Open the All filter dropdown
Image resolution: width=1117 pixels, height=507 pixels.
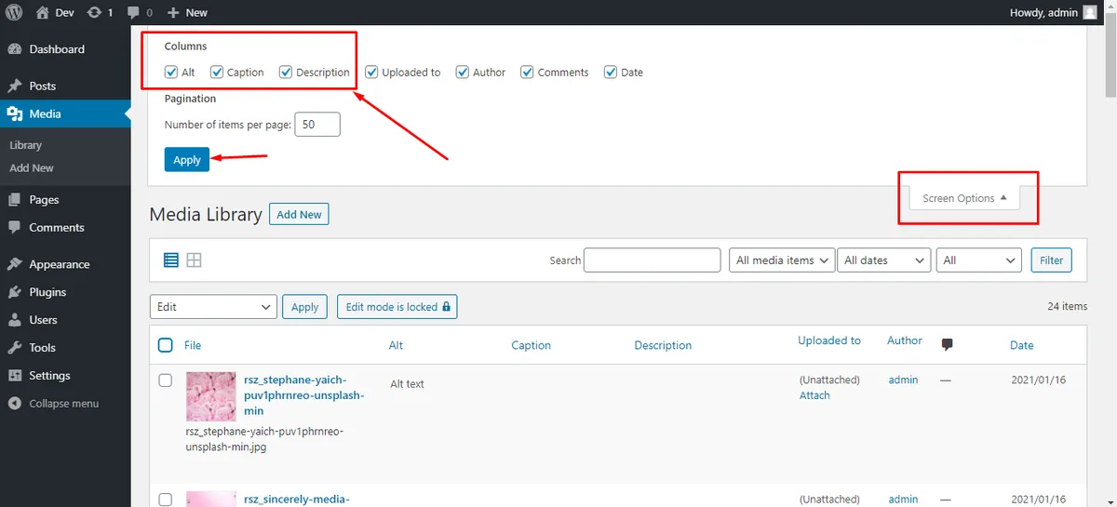(x=979, y=260)
